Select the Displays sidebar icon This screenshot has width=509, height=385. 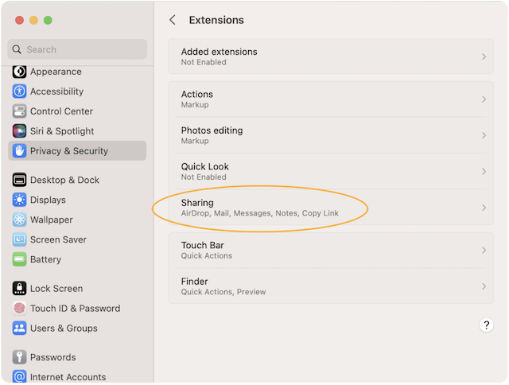click(19, 200)
